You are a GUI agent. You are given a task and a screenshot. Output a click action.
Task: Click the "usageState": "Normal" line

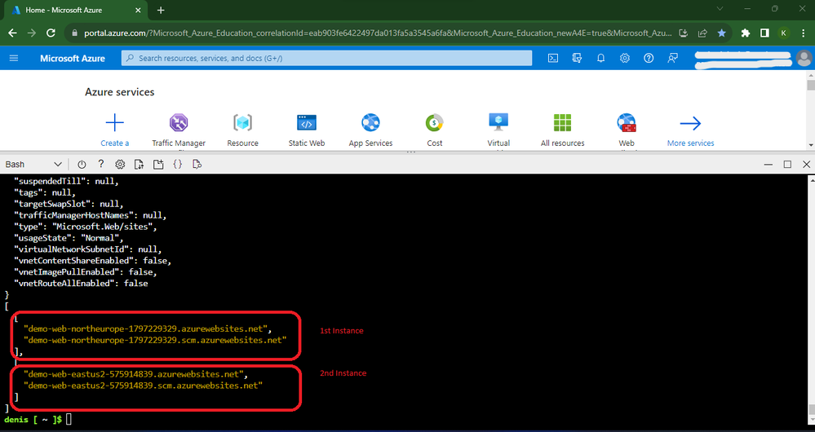click(x=69, y=238)
